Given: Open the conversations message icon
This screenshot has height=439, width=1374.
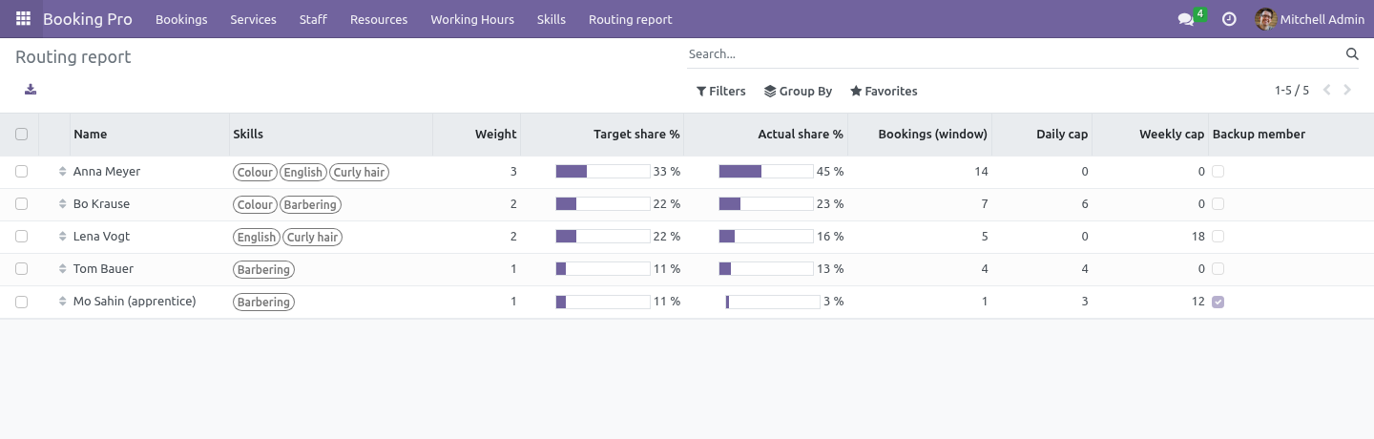Looking at the screenshot, I should pyautogui.click(x=1186, y=19).
